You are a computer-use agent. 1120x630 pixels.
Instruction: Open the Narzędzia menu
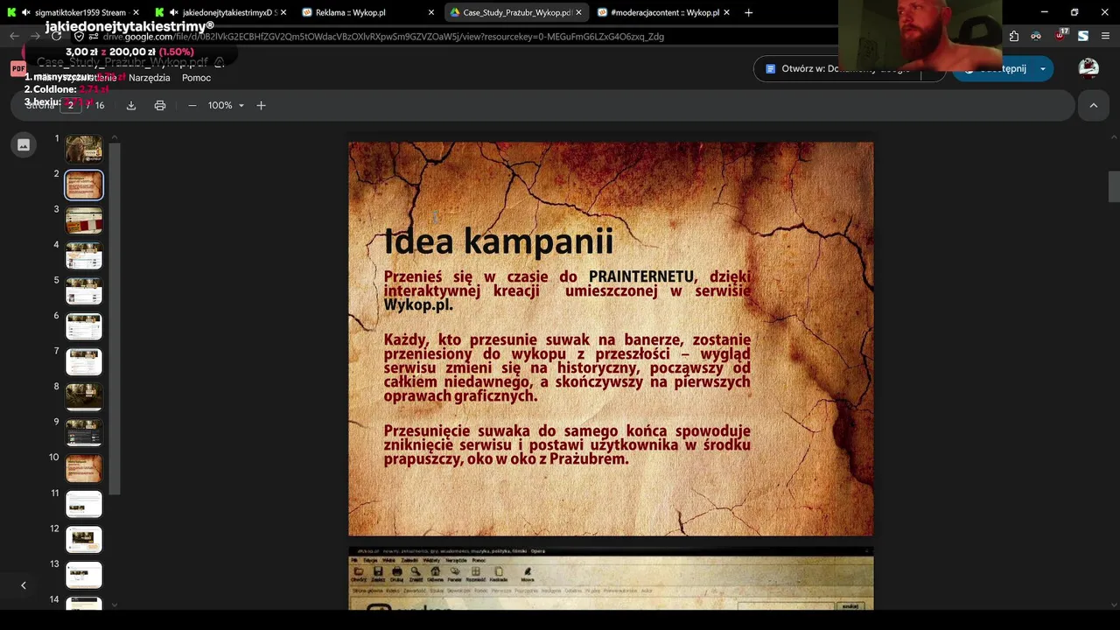coord(149,78)
